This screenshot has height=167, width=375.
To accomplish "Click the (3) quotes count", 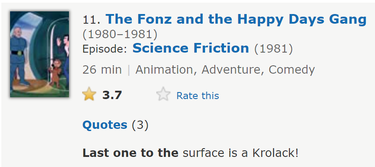I will pyautogui.click(x=140, y=125).
